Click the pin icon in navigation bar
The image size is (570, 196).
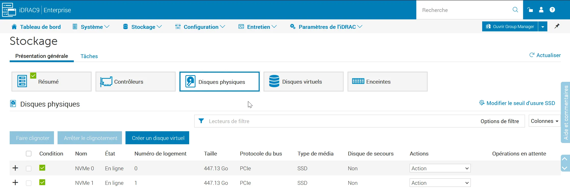[x=557, y=26]
